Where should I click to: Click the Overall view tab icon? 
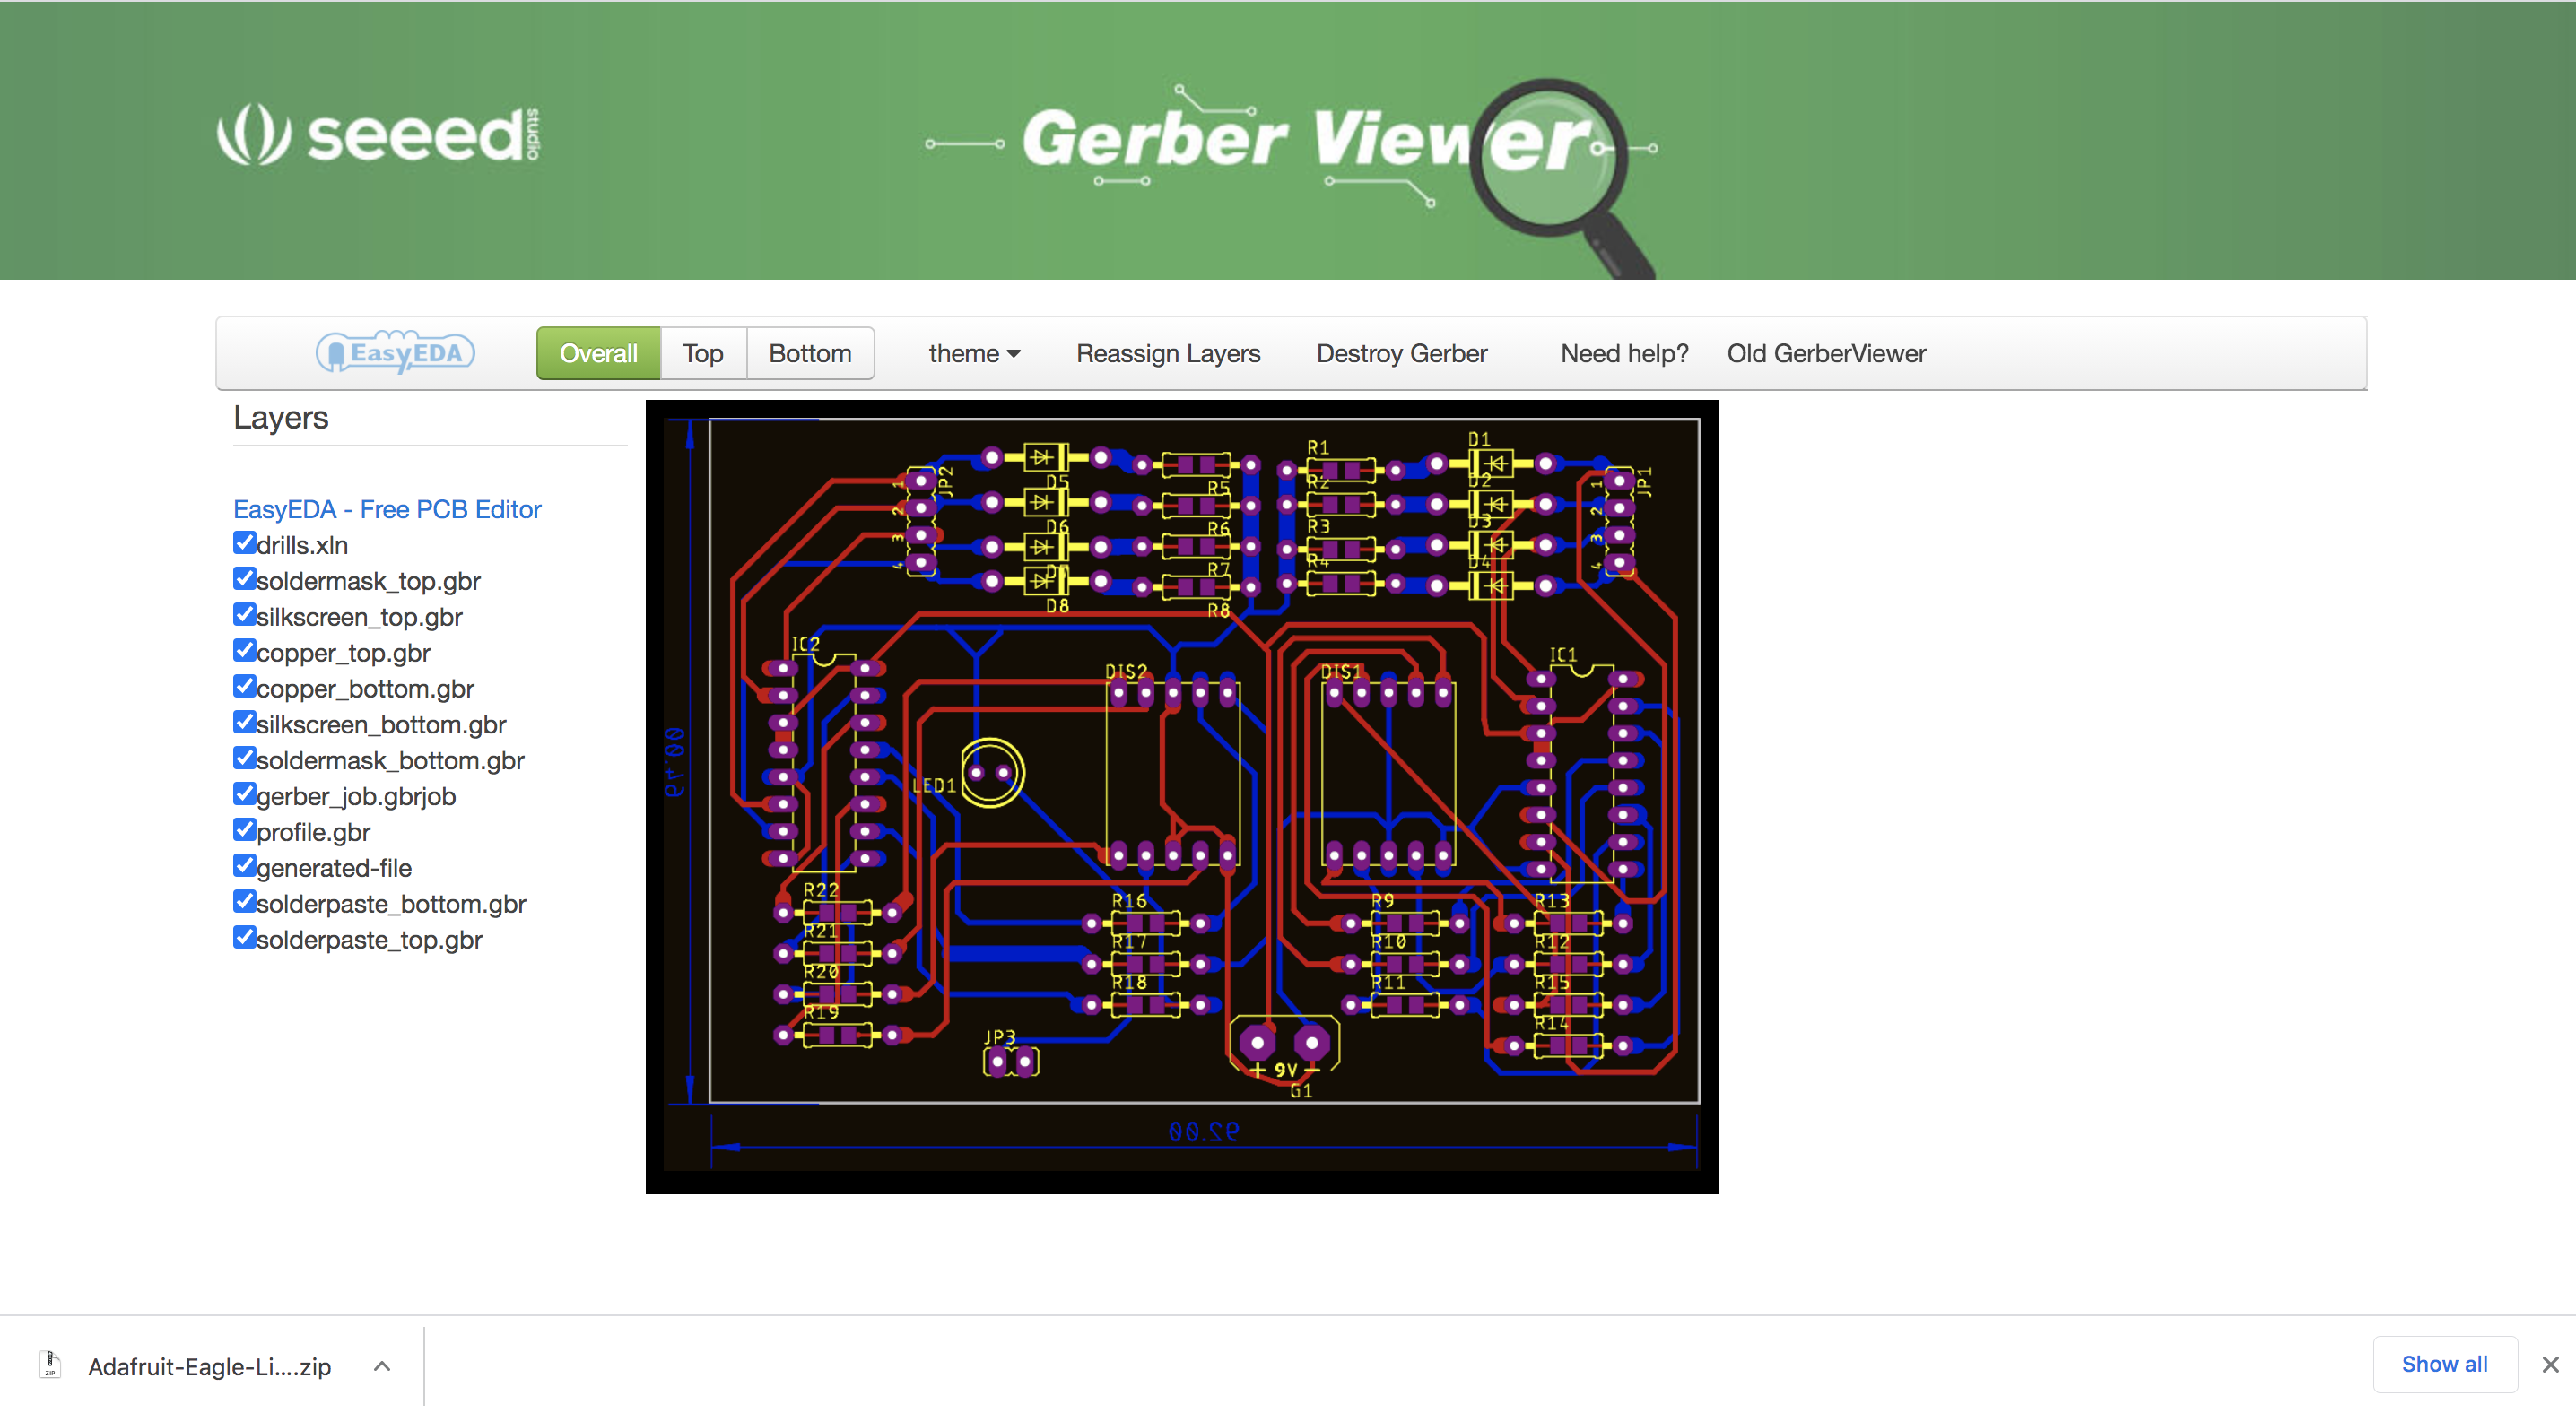point(597,353)
